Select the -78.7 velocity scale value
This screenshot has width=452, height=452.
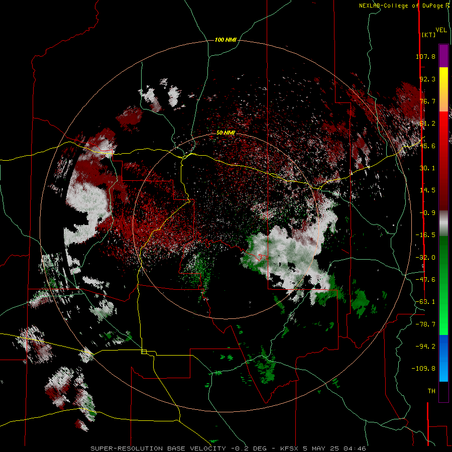[x=425, y=324]
